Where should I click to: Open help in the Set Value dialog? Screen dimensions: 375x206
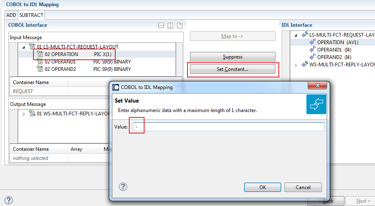123,187
